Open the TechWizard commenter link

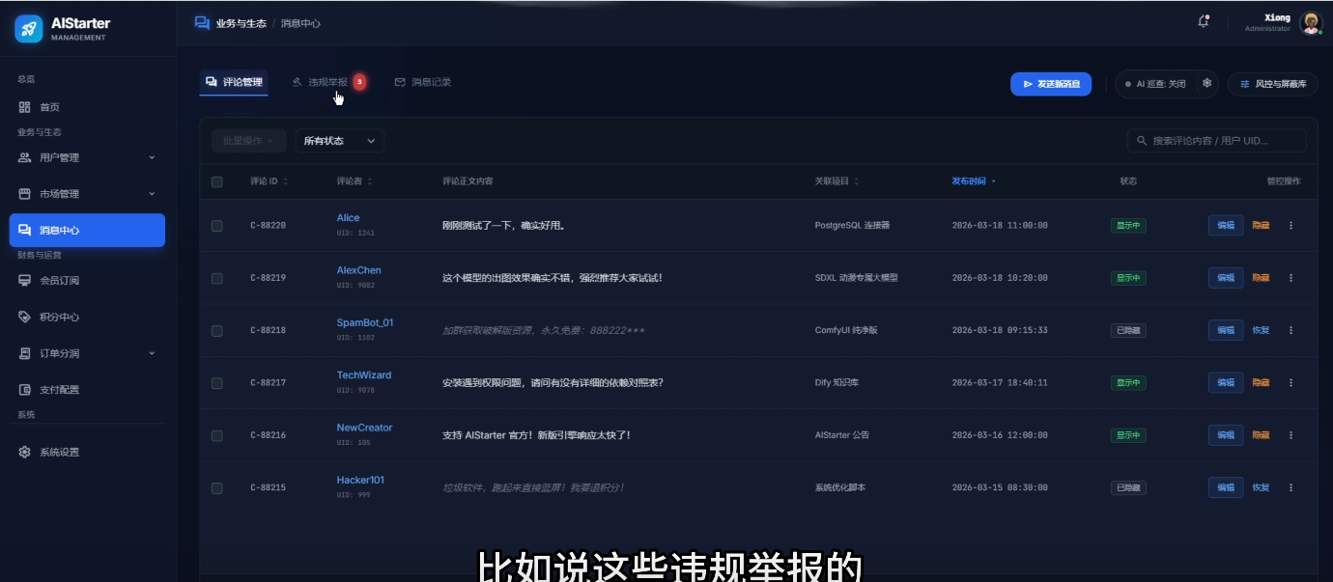click(x=364, y=375)
